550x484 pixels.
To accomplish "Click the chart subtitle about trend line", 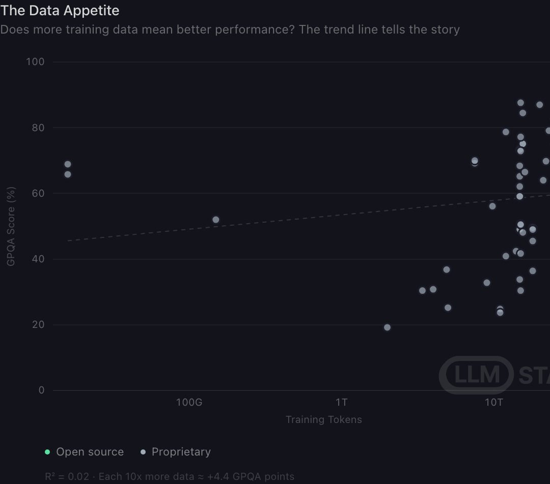I will coord(230,30).
